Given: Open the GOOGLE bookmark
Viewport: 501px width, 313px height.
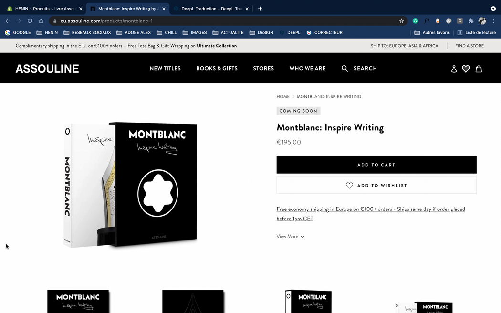Looking at the screenshot, I should (x=18, y=32).
